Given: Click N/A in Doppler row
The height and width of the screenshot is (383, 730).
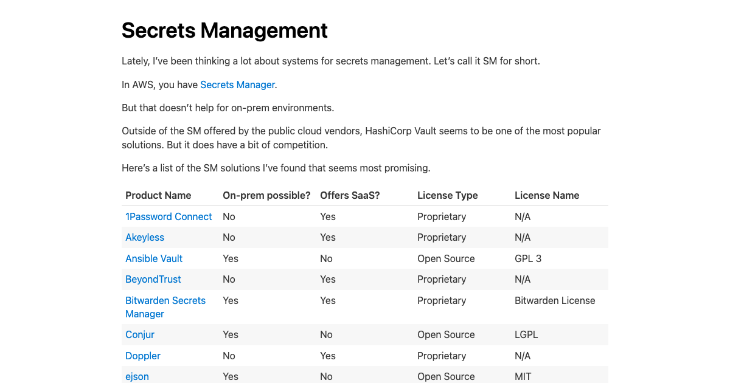Looking at the screenshot, I should coord(523,356).
